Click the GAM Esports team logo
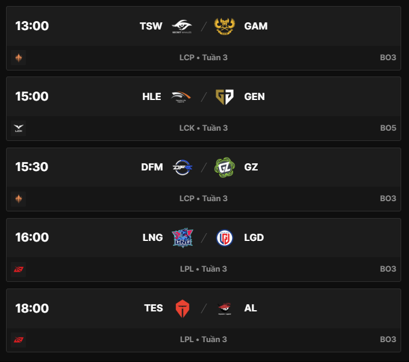 [x=225, y=26]
